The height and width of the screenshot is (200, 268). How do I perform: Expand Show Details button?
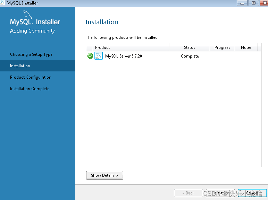104,175
